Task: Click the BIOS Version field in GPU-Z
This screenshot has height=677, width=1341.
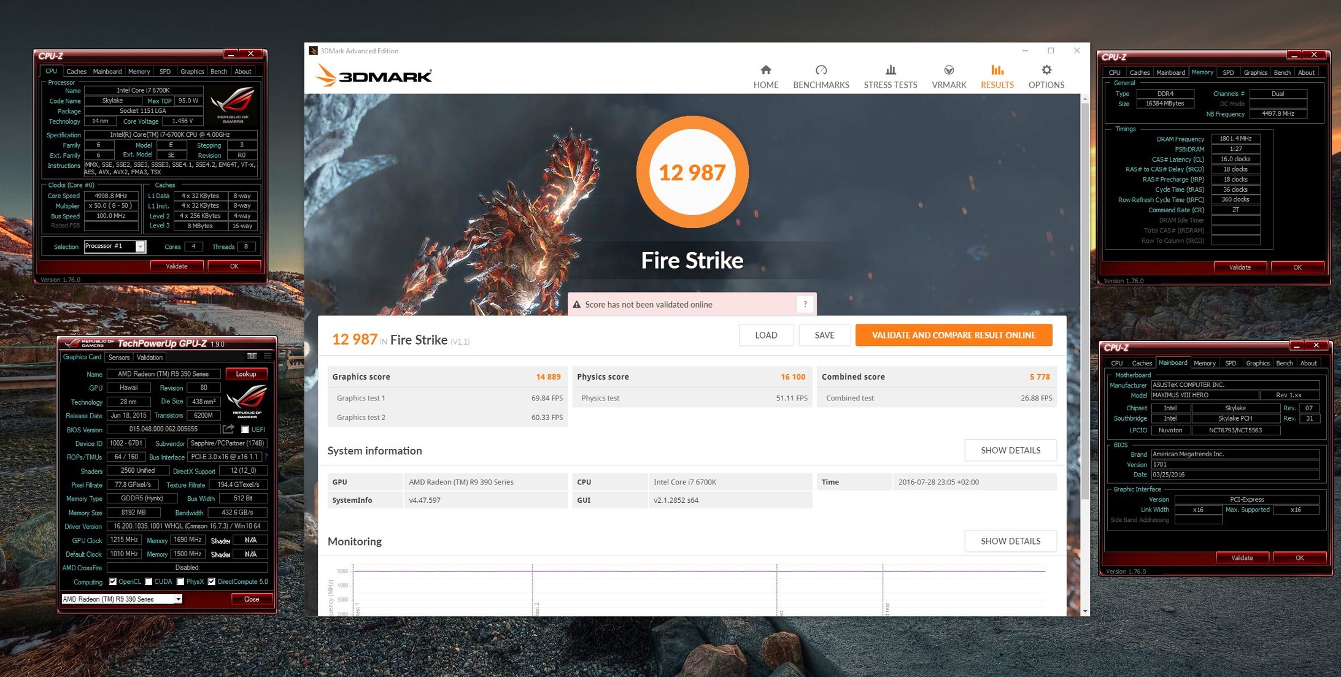Action: point(163,429)
